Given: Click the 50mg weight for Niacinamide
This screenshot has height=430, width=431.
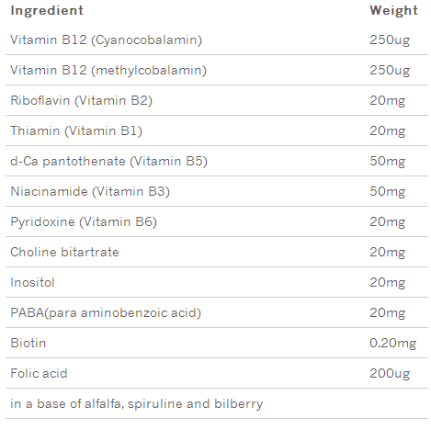Looking at the screenshot, I should coord(387,192).
